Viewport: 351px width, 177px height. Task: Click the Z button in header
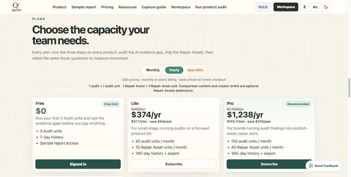[x=304, y=7]
